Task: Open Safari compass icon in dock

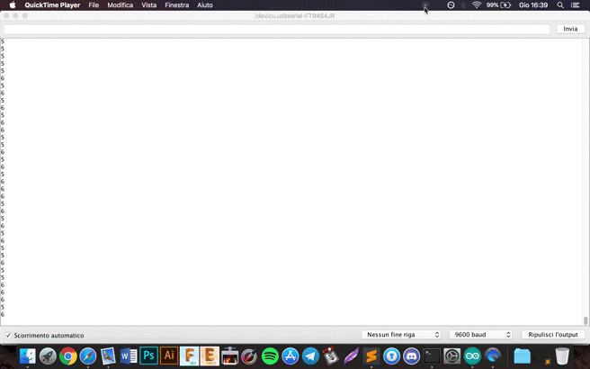Action: coord(88,355)
